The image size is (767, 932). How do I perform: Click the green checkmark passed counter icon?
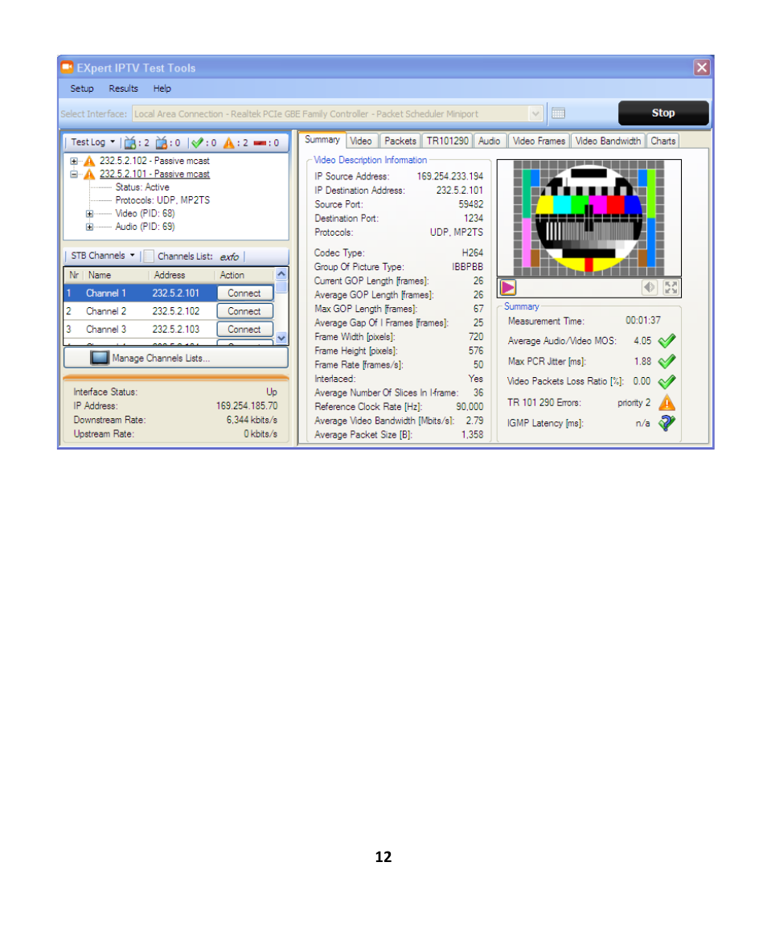pos(197,142)
